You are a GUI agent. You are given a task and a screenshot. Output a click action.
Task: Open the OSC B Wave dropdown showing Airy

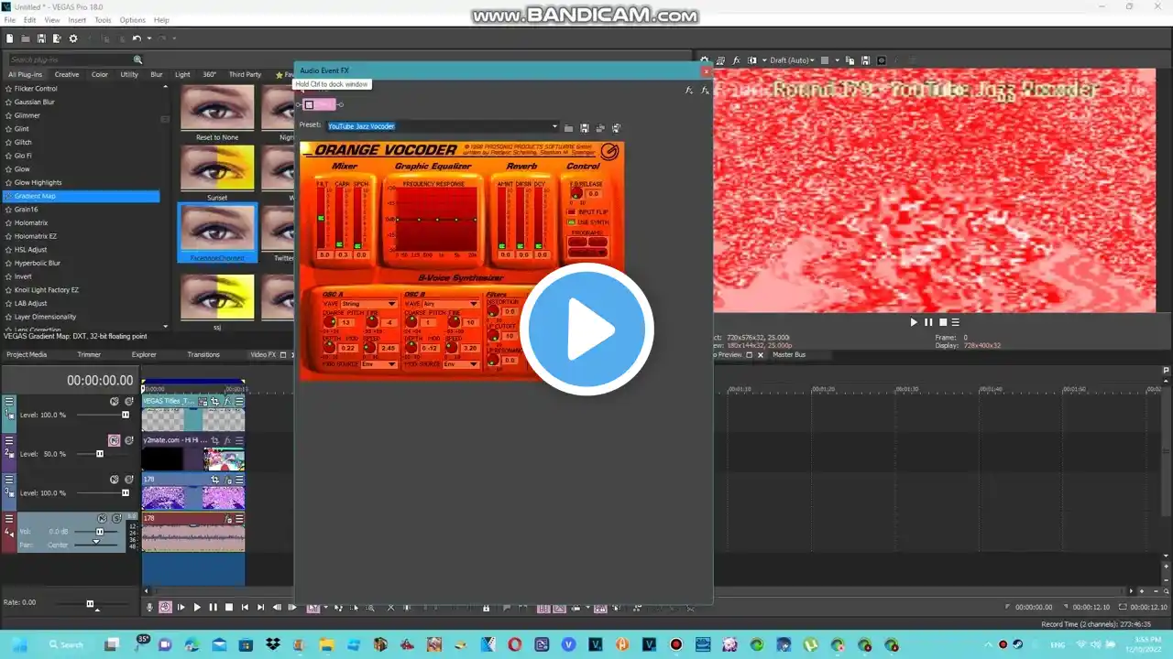pos(450,304)
